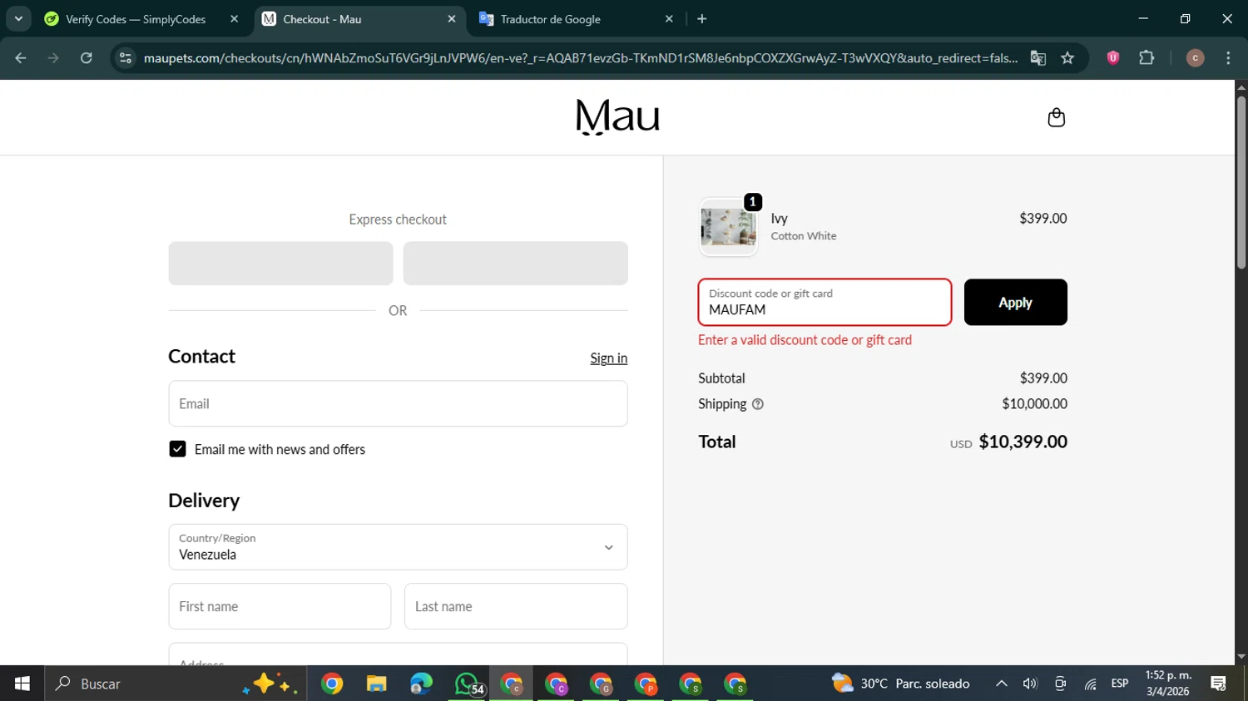This screenshot has height=701, width=1248.
Task: Open WhatsApp with 54 badge in taskbar
Action: tap(468, 684)
